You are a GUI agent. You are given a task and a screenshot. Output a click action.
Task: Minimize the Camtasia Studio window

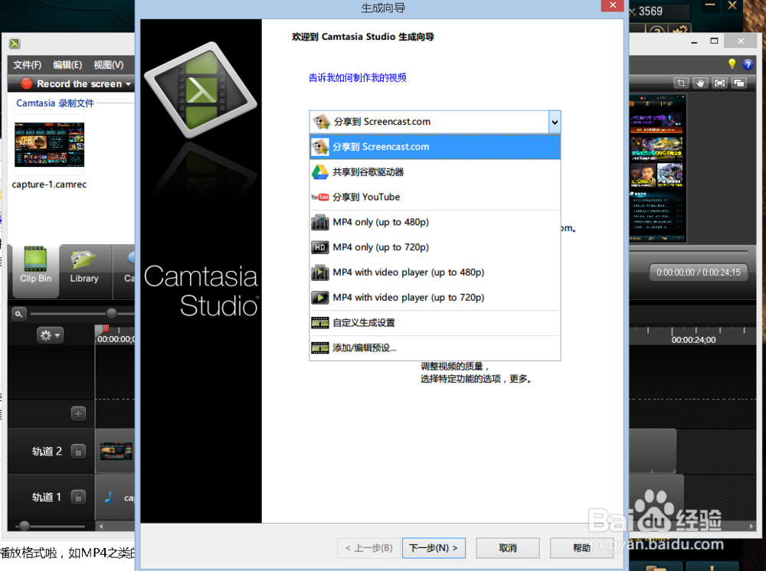click(x=694, y=41)
